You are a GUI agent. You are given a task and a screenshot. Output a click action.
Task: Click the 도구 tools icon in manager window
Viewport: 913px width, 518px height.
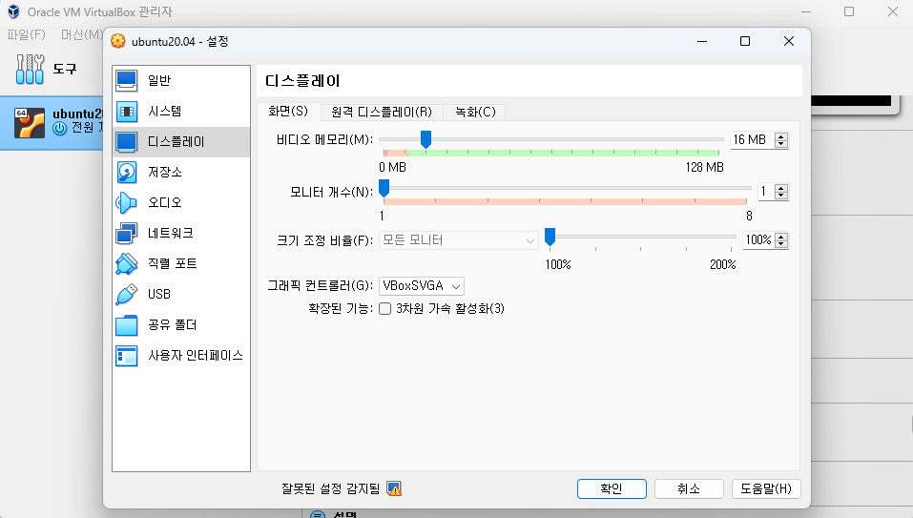[x=30, y=69]
